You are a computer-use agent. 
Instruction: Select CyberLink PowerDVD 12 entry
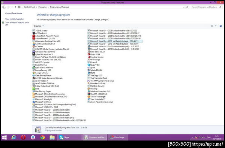coord(44,52)
